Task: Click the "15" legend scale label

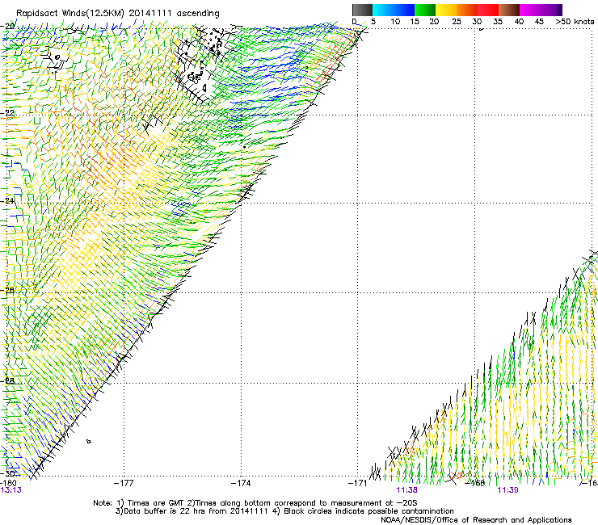Action: click(415, 22)
